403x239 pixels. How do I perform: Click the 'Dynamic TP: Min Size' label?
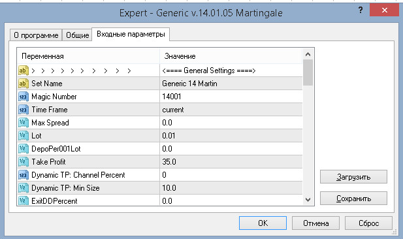[65, 188]
